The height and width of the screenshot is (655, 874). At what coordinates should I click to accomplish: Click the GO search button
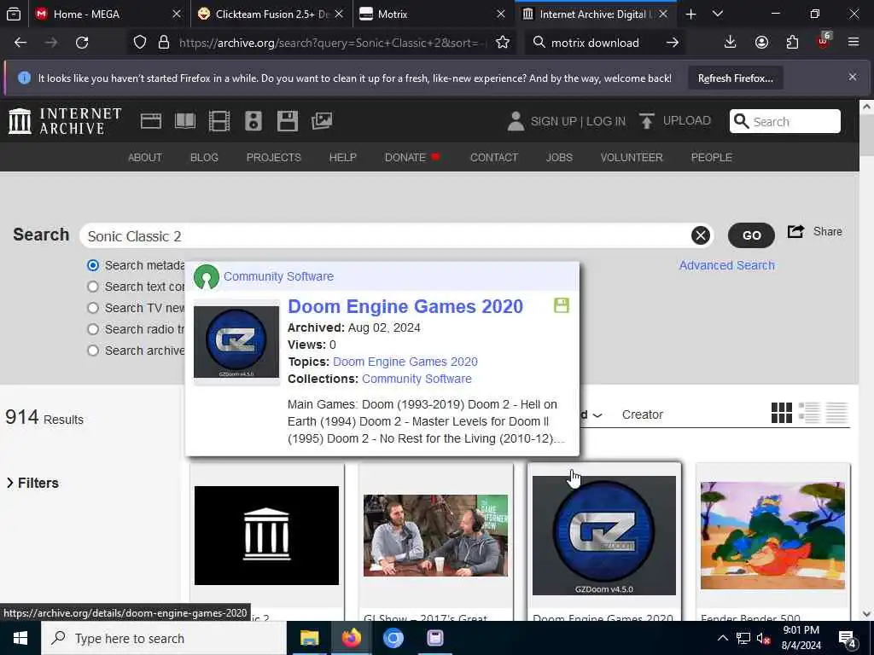[751, 235]
